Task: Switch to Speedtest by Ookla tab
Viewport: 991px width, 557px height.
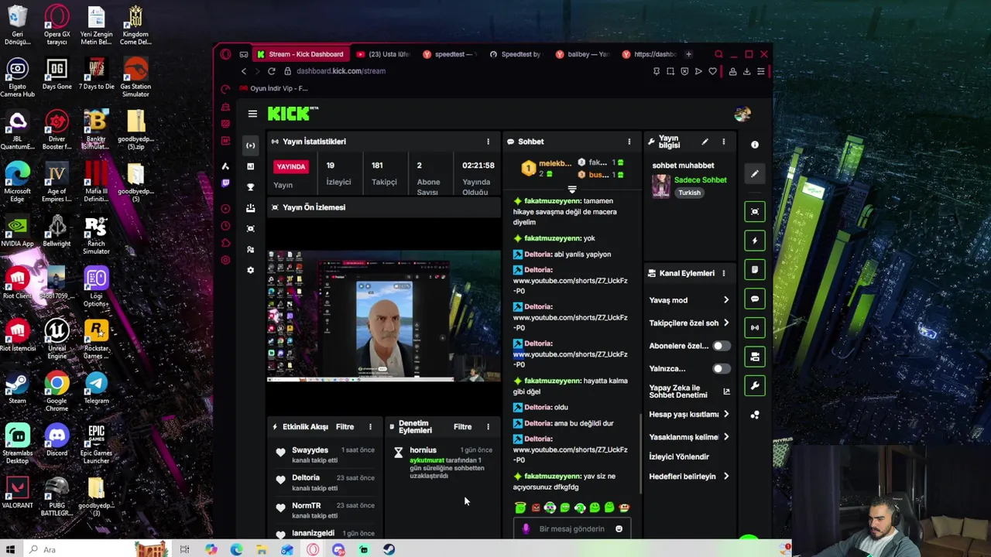Action: click(x=516, y=54)
